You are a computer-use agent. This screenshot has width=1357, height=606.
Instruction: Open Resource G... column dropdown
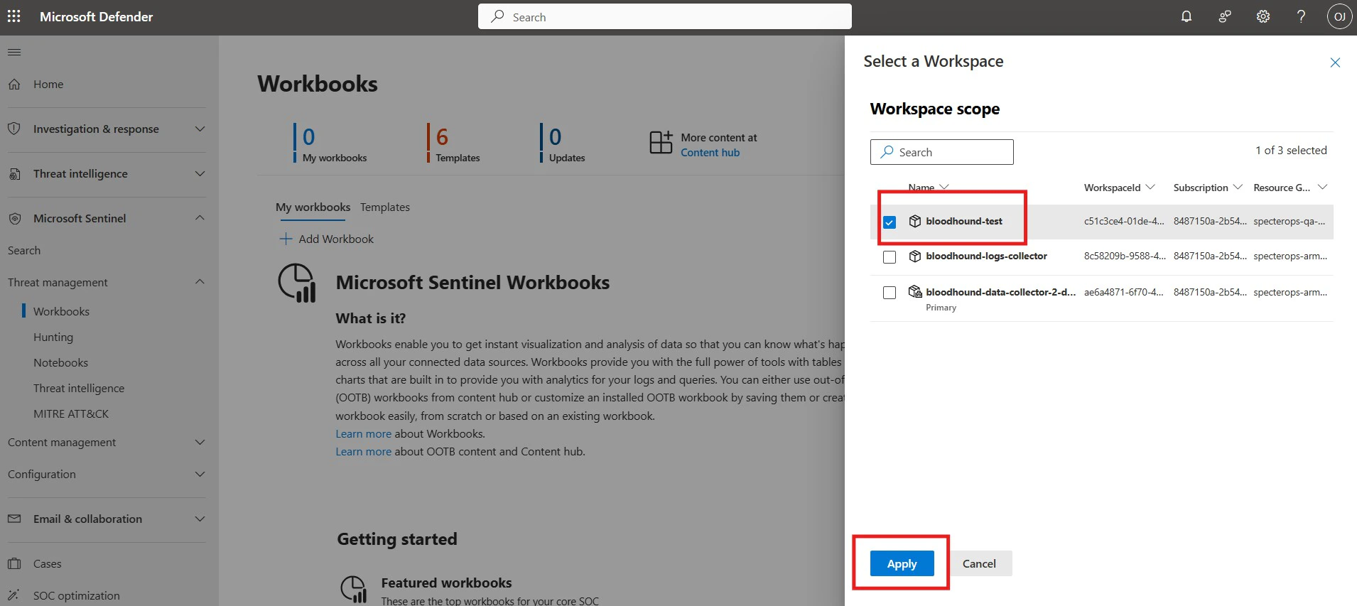coord(1322,187)
